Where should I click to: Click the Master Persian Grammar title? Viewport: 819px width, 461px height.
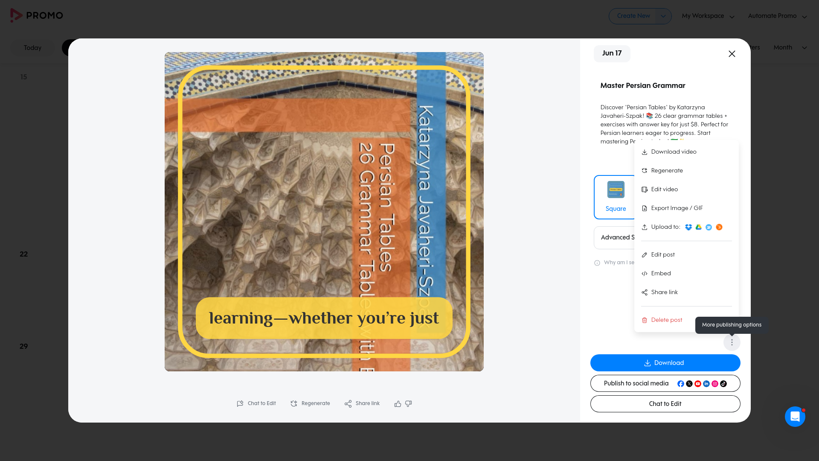643,85
